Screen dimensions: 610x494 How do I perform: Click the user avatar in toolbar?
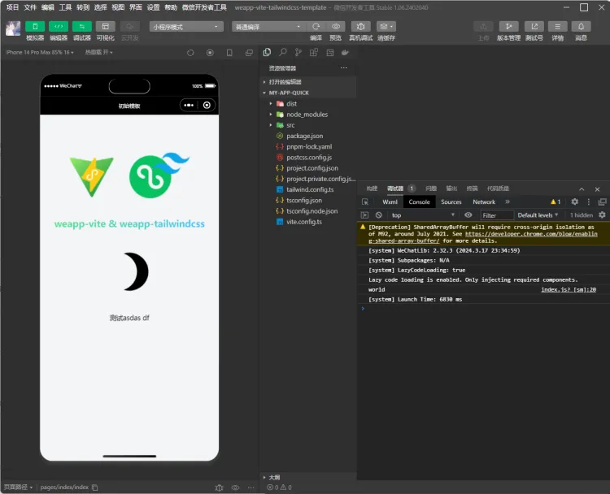[13, 28]
